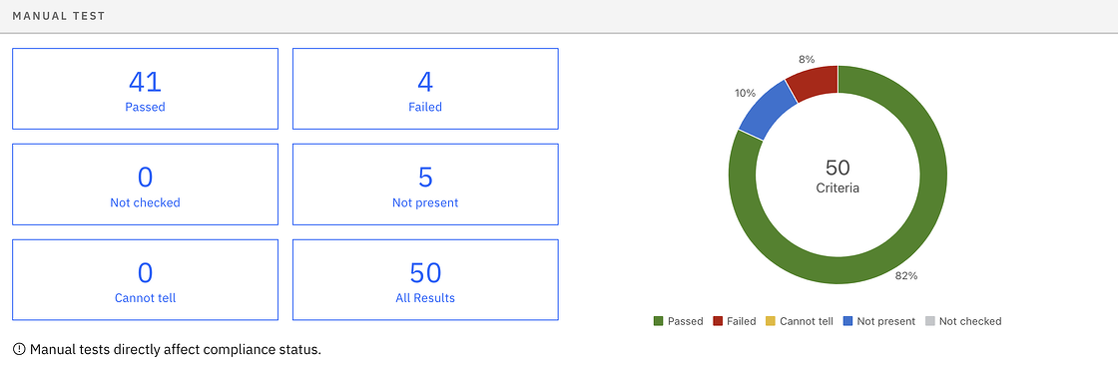Open the 0 Cannot tell card
Viewport: 1118px width, 369px height.
(146, 280)
